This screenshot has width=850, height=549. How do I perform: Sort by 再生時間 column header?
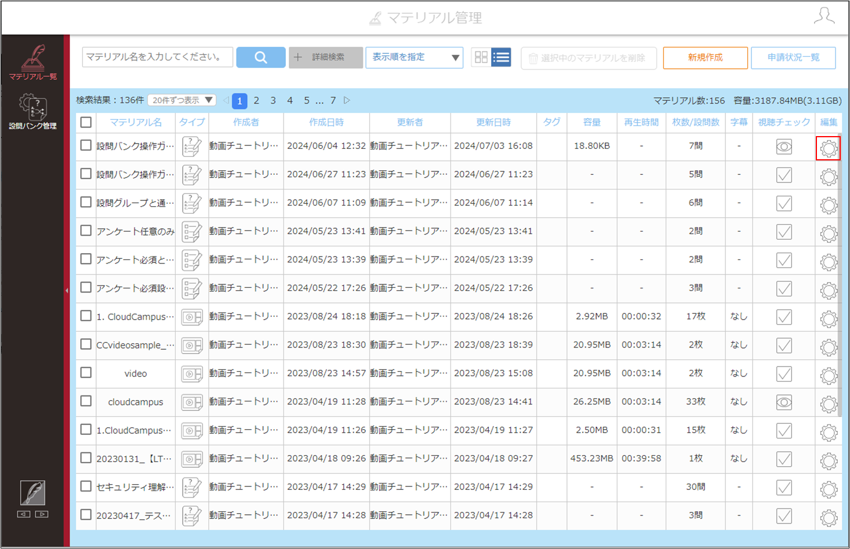pyautogui.click(x=641, y=122)
